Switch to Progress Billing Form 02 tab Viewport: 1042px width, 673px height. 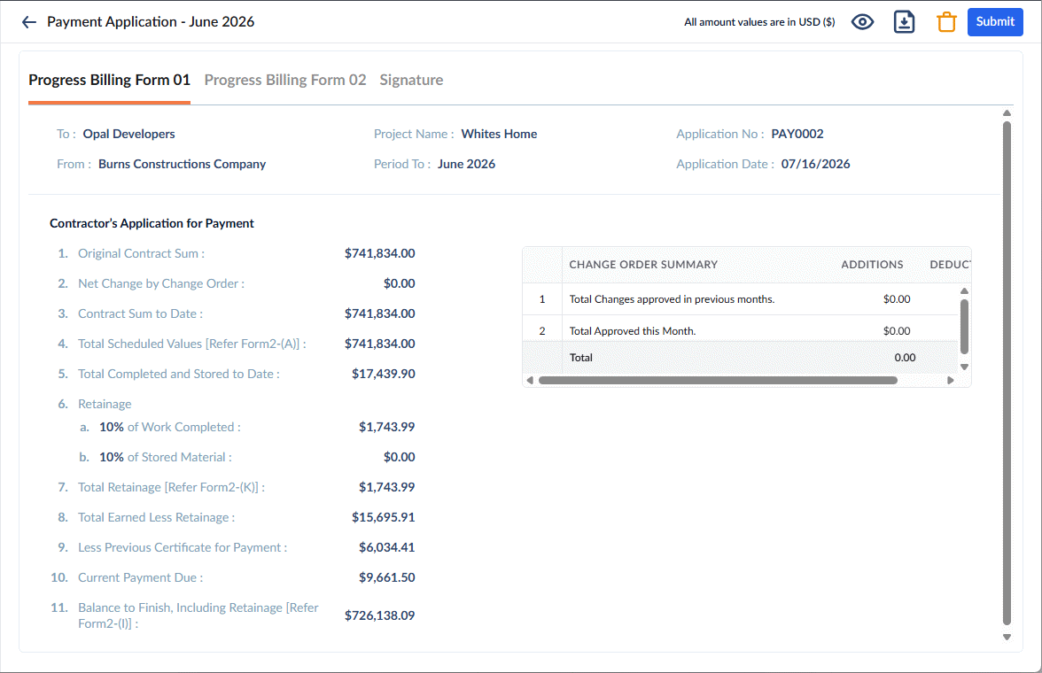pyautogui.click(x=285, y=80)
